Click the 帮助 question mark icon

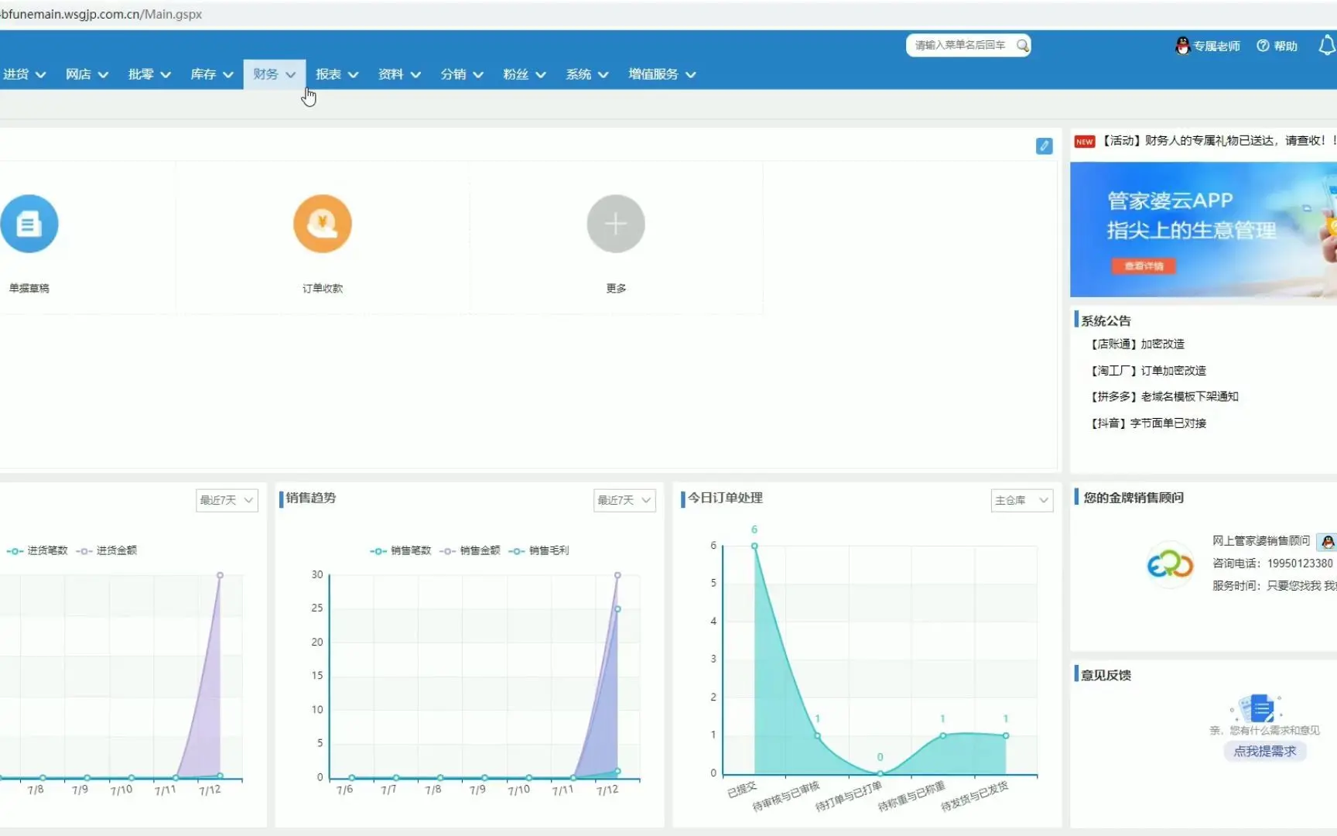tap(1263, 46)
